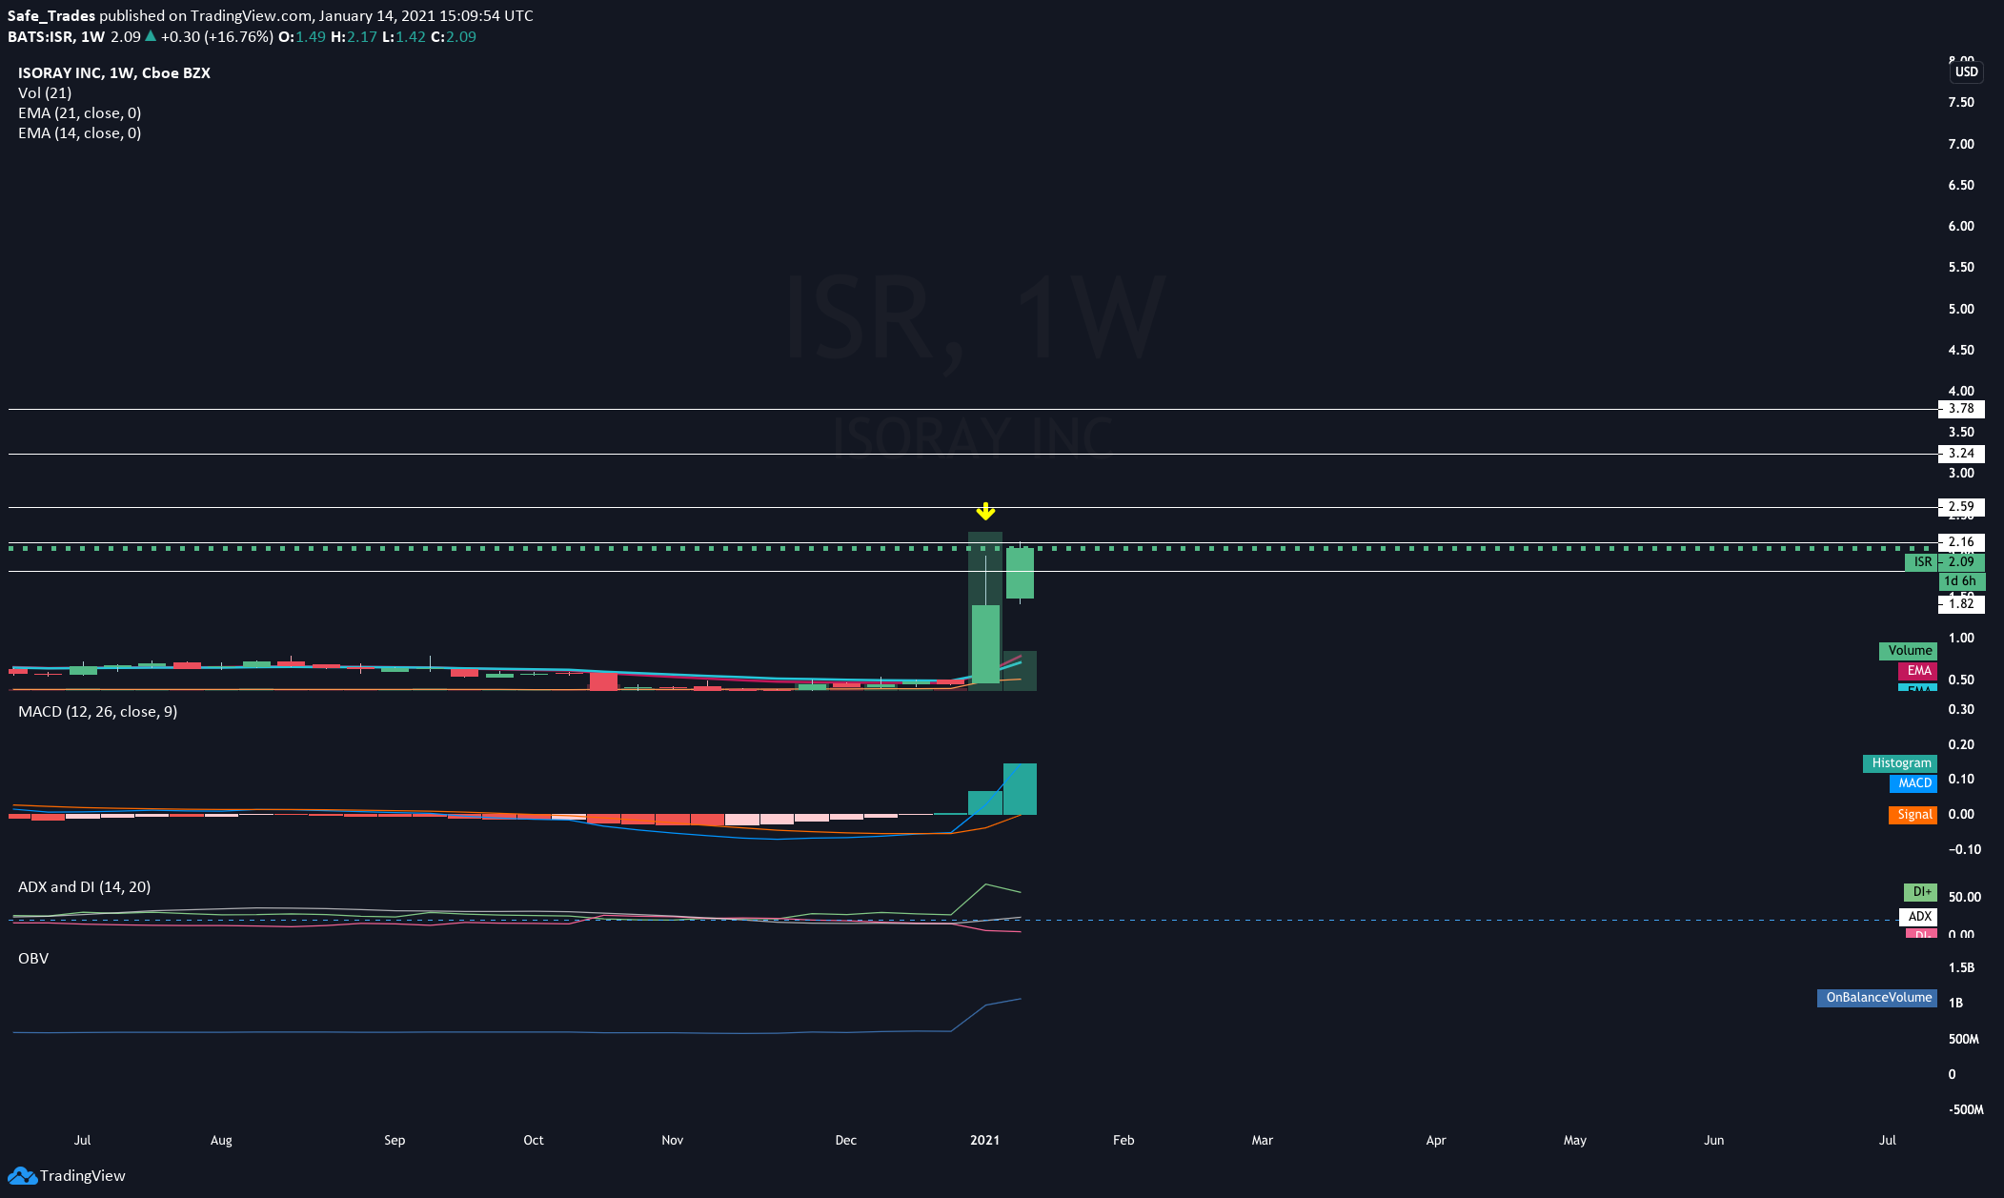Click the TradingView brand text at bottom
Image resolution: width=2004 pixels, height=1198 pixels.
point(83,1175)
